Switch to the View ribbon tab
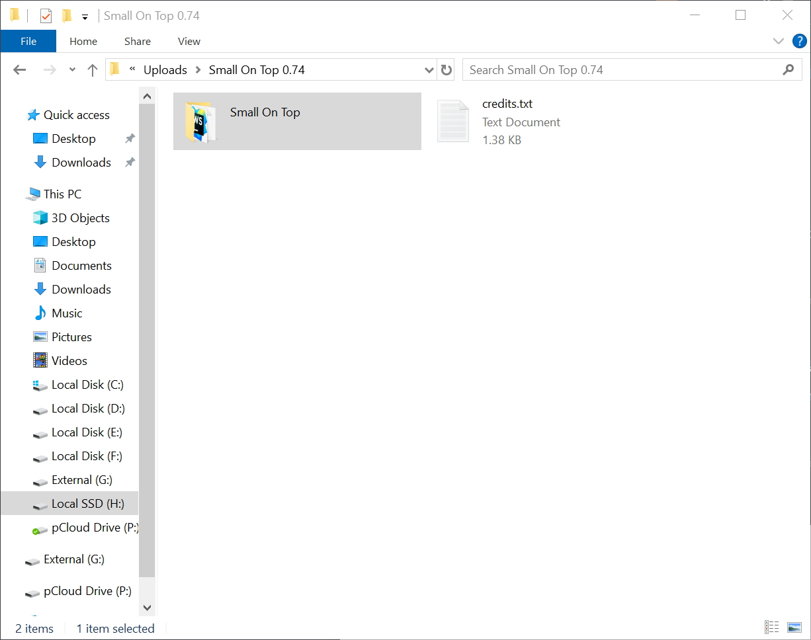 coord(189,41)
